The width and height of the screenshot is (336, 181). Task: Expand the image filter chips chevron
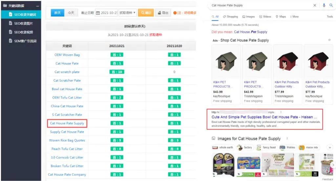pyautogui.click(x=330, y=148)
